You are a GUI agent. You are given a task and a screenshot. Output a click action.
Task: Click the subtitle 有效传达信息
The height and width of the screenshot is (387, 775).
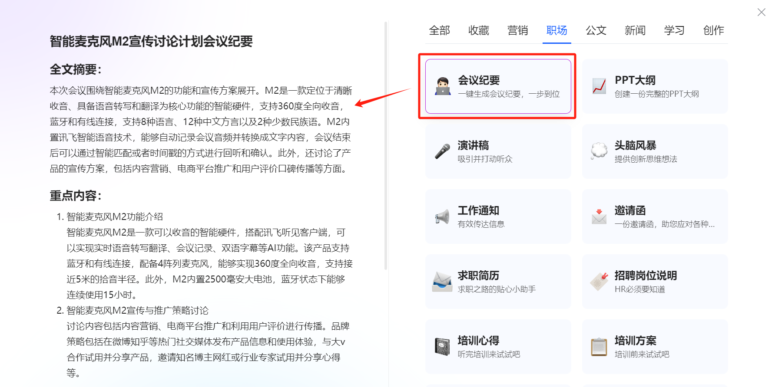(x=481, y=224)
